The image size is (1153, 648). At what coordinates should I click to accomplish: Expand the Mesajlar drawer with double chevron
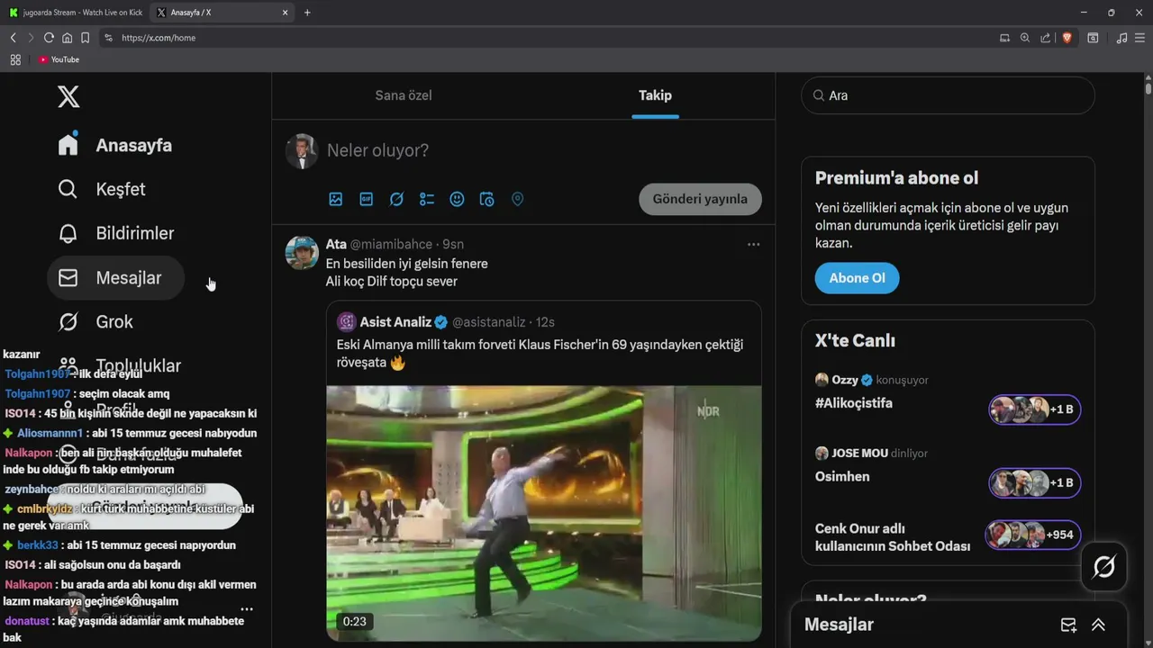tap(1098, 625)
